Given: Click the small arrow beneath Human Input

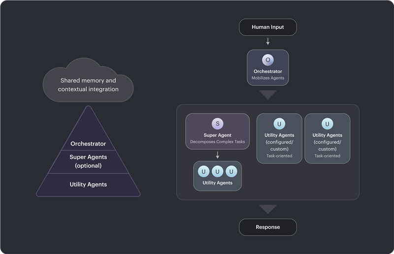Looking at the screenshot, I should [268, 41].
